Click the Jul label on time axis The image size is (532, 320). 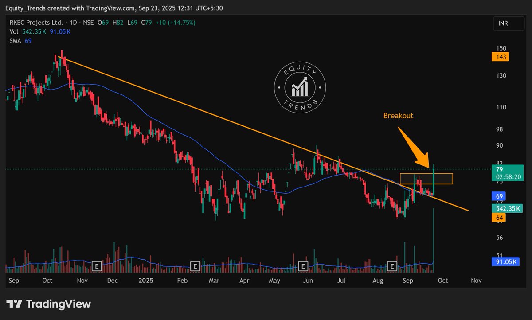[341, 281]
